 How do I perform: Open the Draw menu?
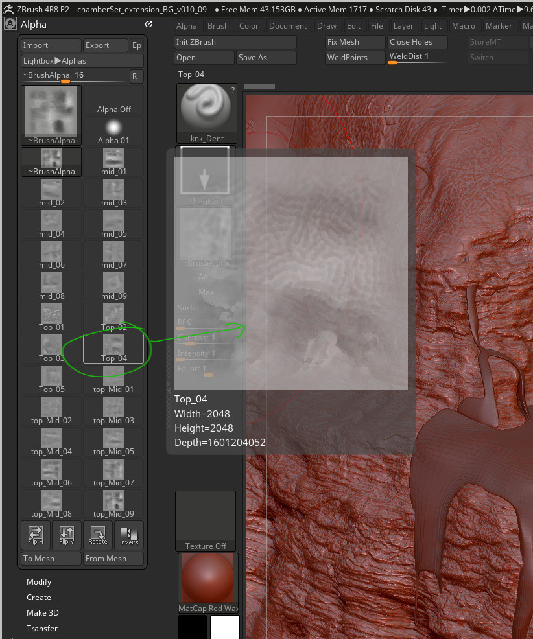[327, 25]
